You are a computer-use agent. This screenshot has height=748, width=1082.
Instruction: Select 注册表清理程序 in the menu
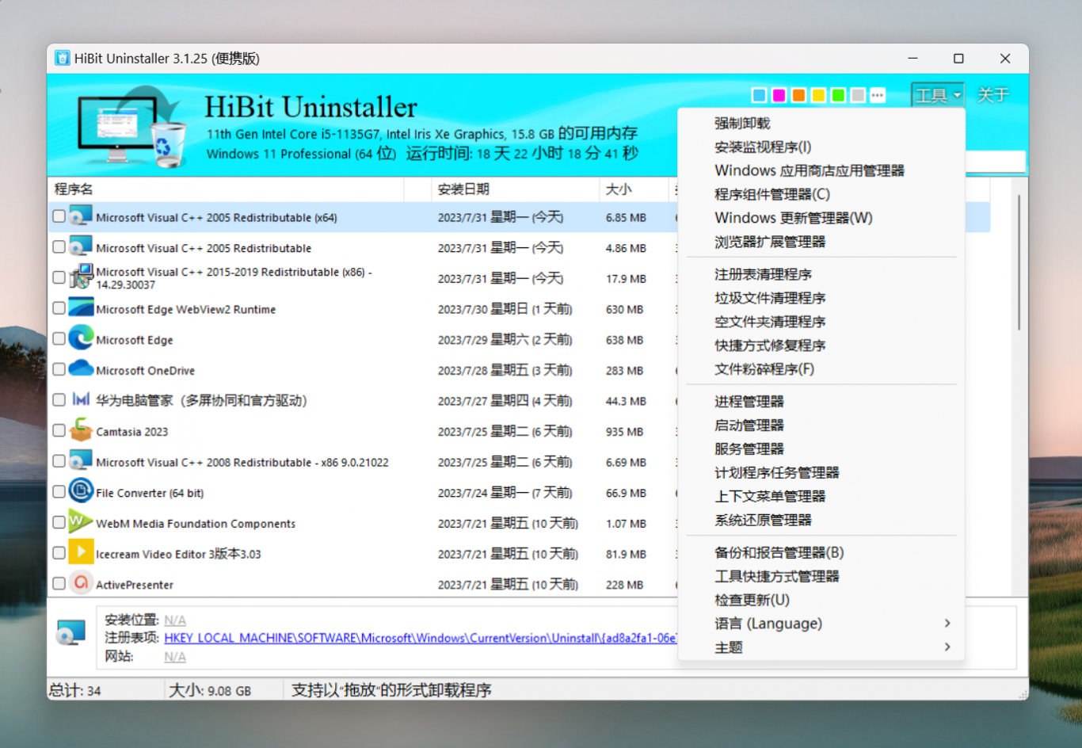coord(763,274)
